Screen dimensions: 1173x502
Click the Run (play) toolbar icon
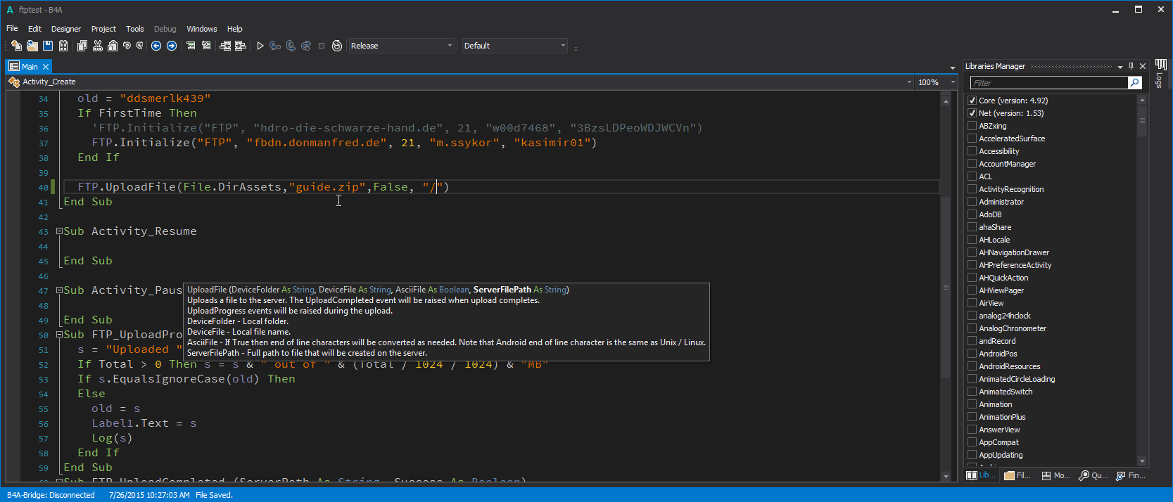click(x=260, y=46)
